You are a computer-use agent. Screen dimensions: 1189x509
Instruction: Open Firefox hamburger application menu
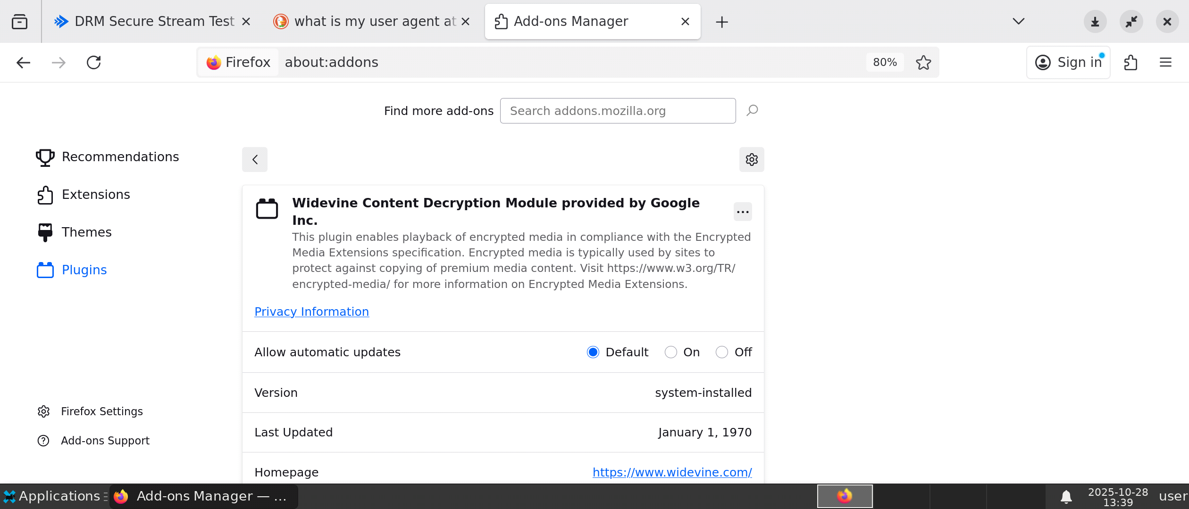pos(1165,62)
